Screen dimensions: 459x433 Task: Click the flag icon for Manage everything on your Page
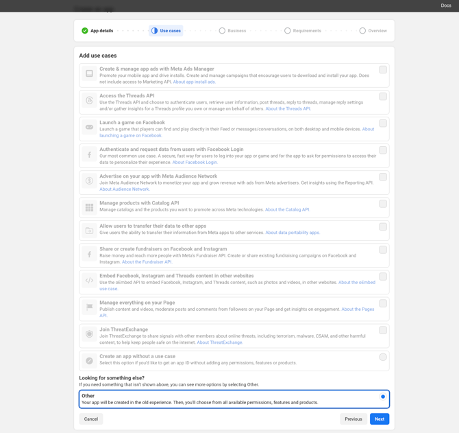[89, 307]
